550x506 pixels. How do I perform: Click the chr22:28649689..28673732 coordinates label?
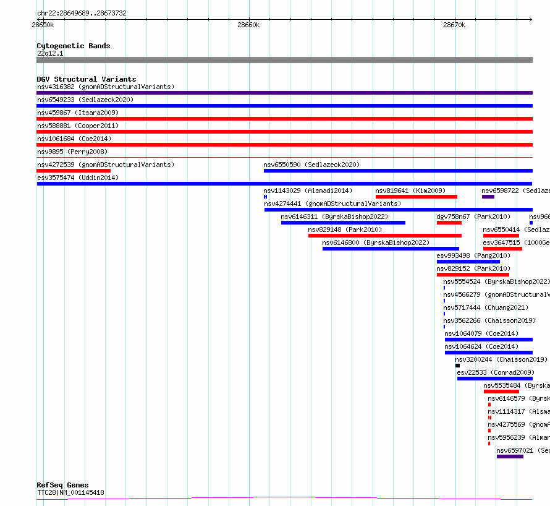(x=82, y=13)
